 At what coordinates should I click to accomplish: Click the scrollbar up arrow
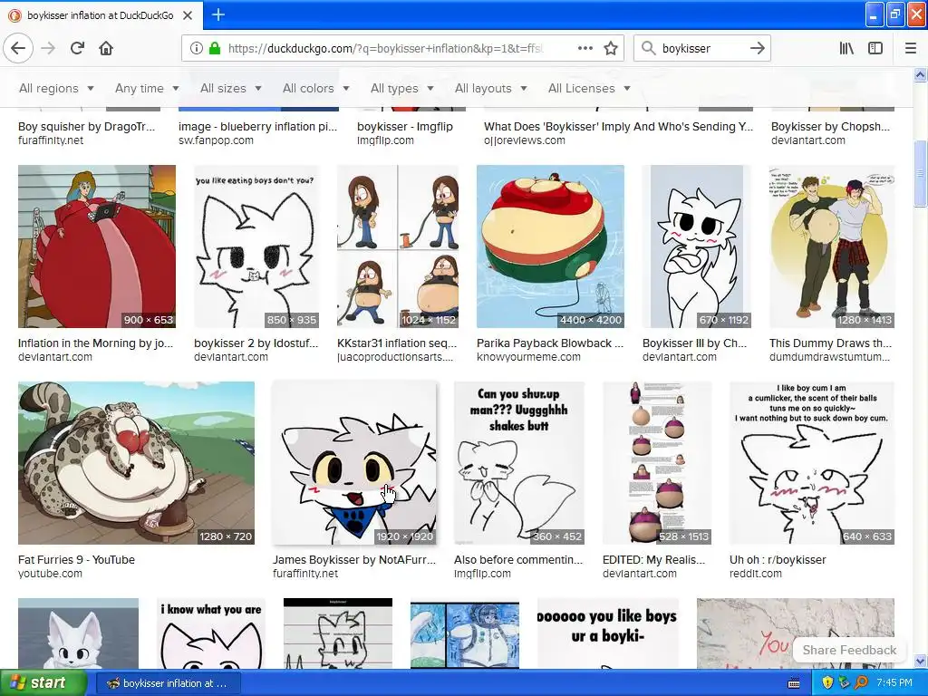pyautogui.click(x=921, y=74)
